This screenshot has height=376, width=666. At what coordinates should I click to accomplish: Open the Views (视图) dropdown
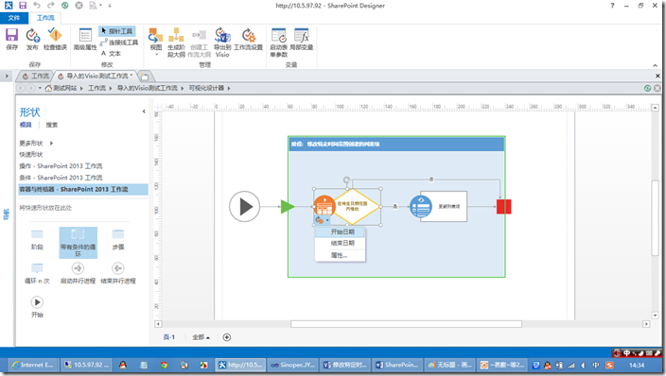click(156, 42)
